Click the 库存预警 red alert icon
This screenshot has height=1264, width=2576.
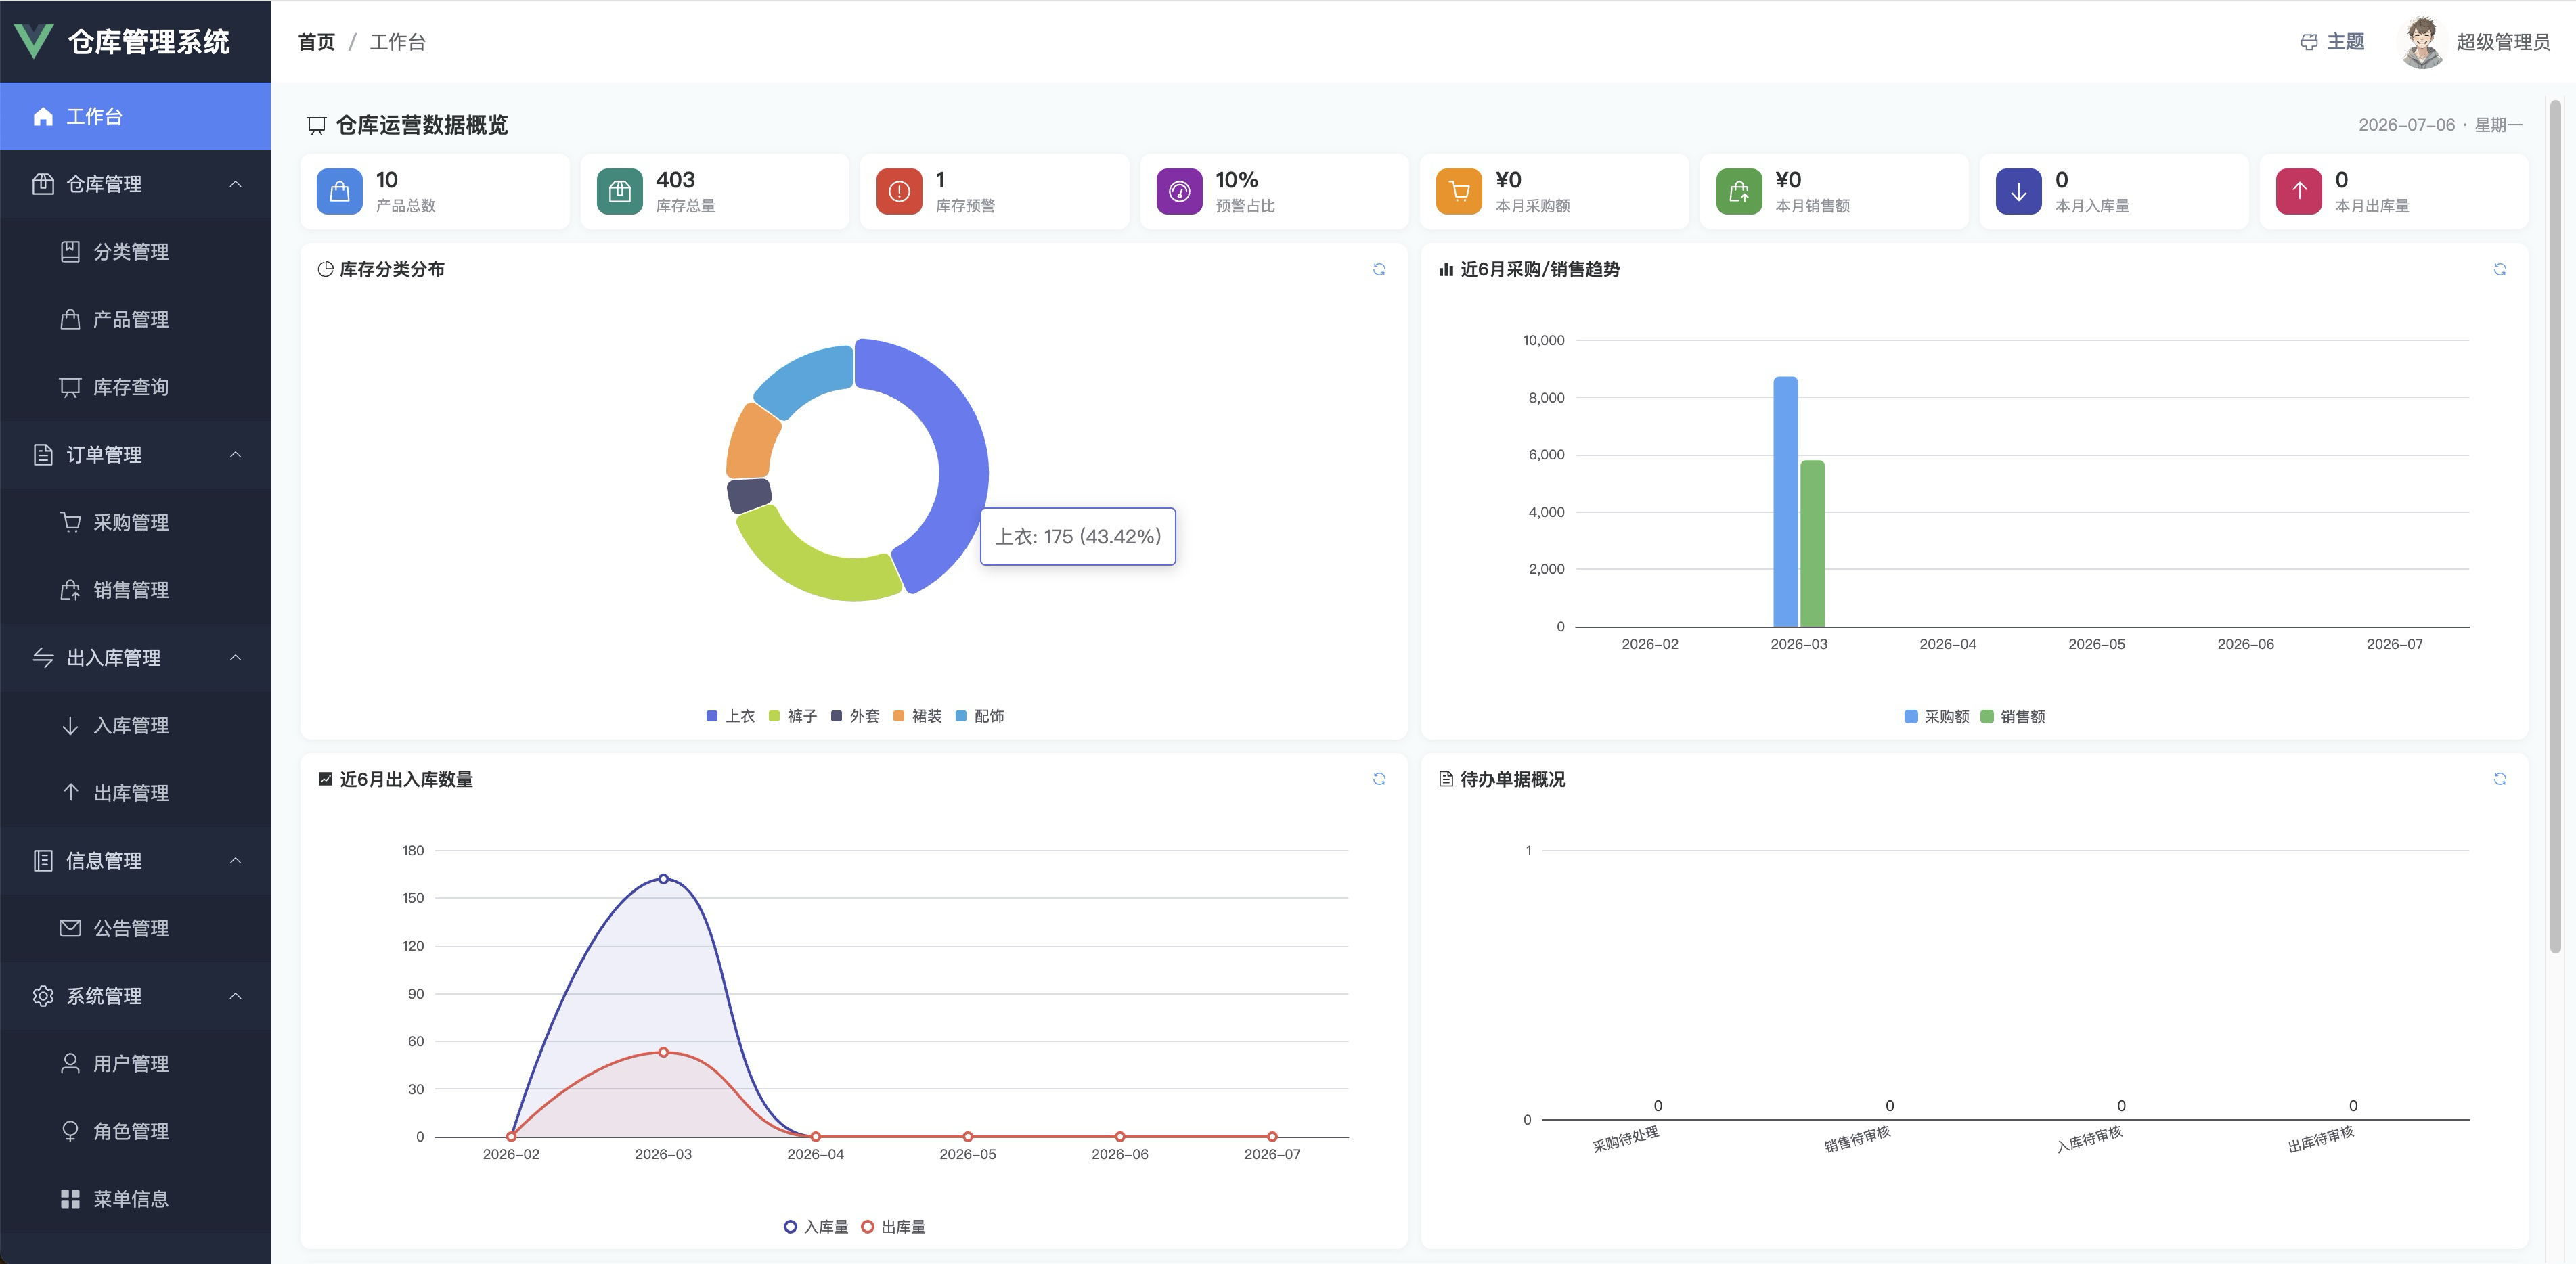899,191
